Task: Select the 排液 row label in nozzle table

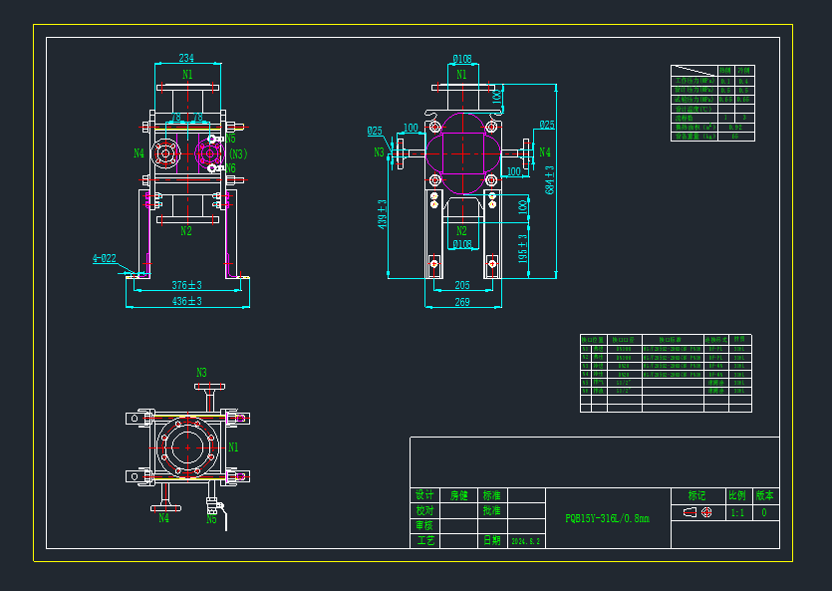Action: coord(599,391)
